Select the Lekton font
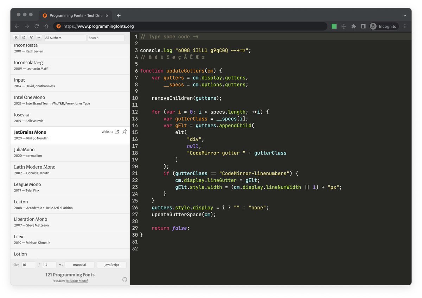This screenshot has height=298, width=422. 70,205
